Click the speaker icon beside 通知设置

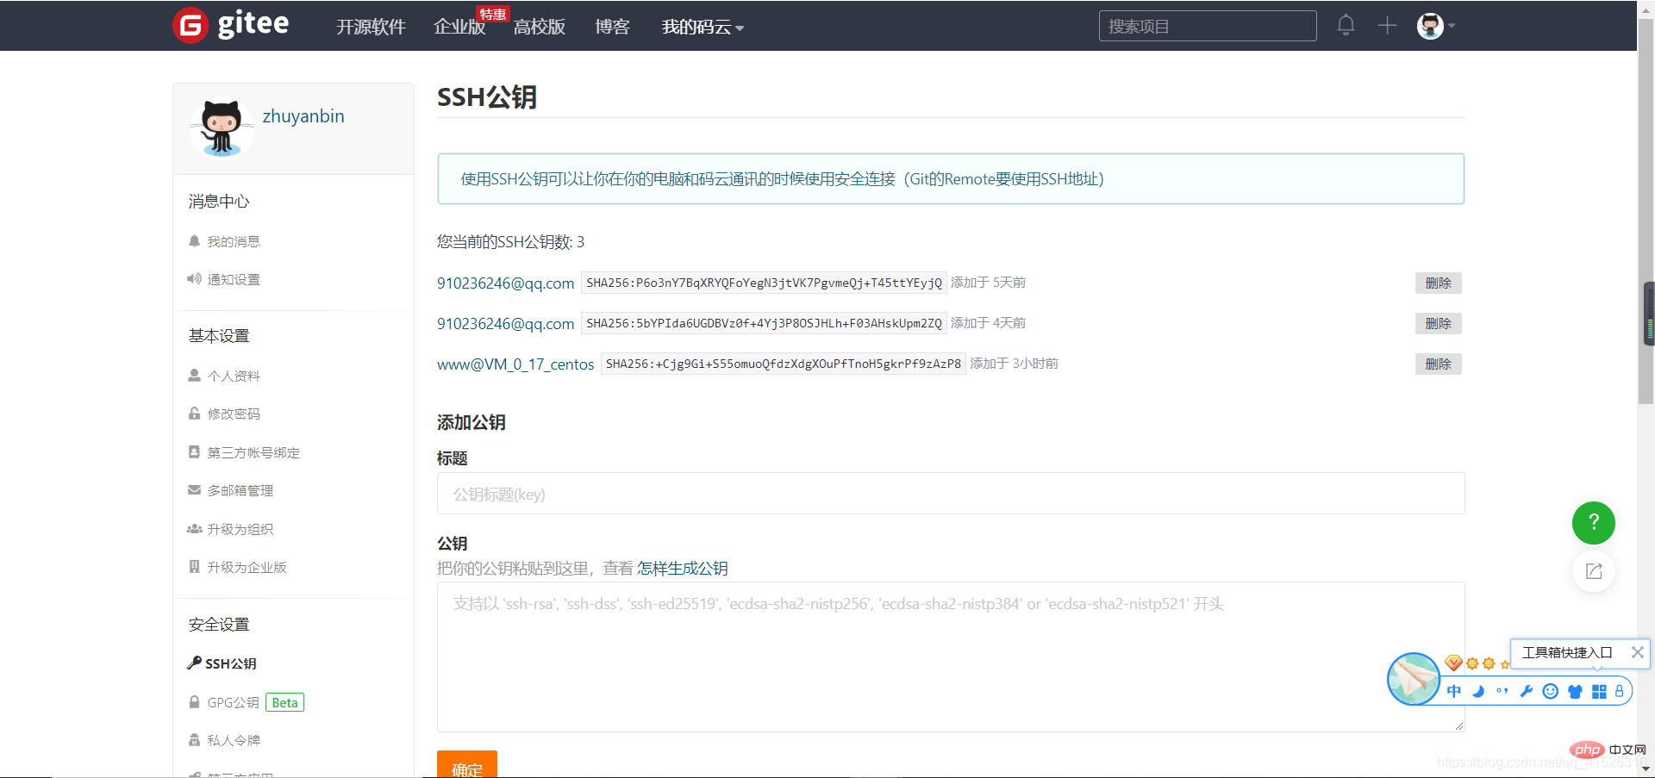tap(194, 279)
